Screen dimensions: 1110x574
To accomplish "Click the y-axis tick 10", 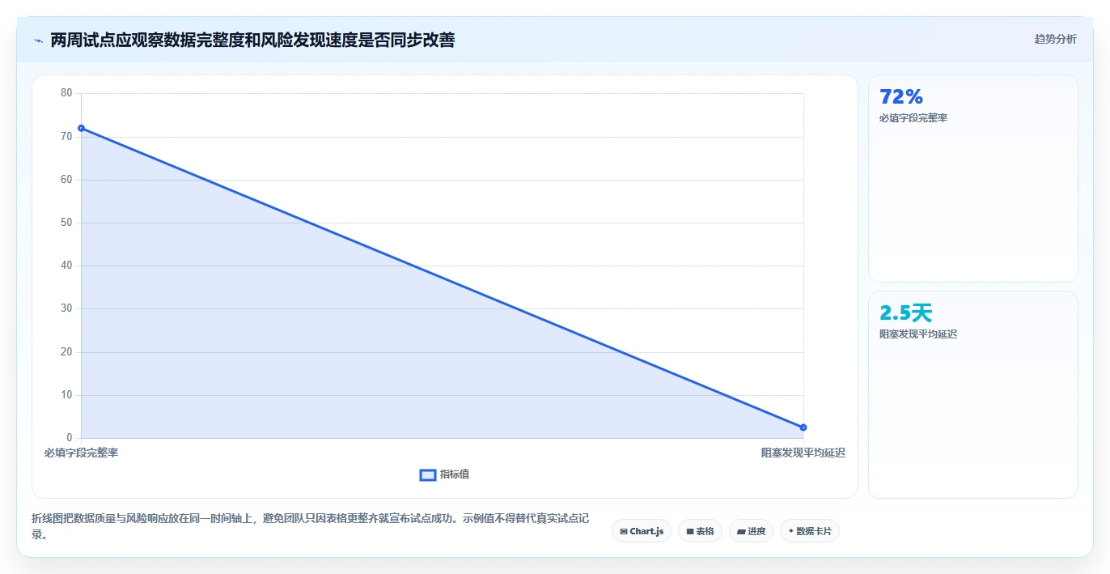I will point(66,395).
